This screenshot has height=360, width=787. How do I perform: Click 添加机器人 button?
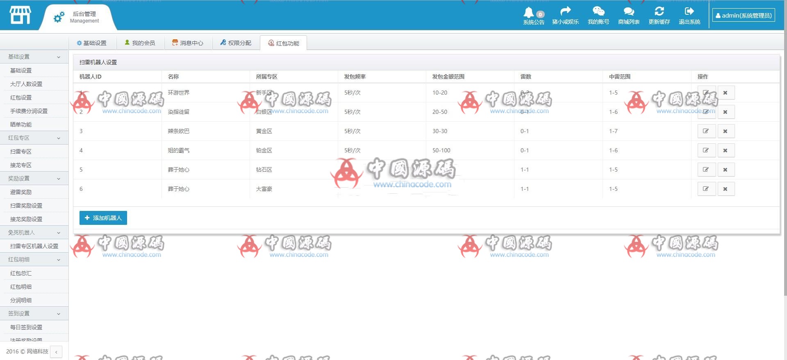(x=103, y=218)
